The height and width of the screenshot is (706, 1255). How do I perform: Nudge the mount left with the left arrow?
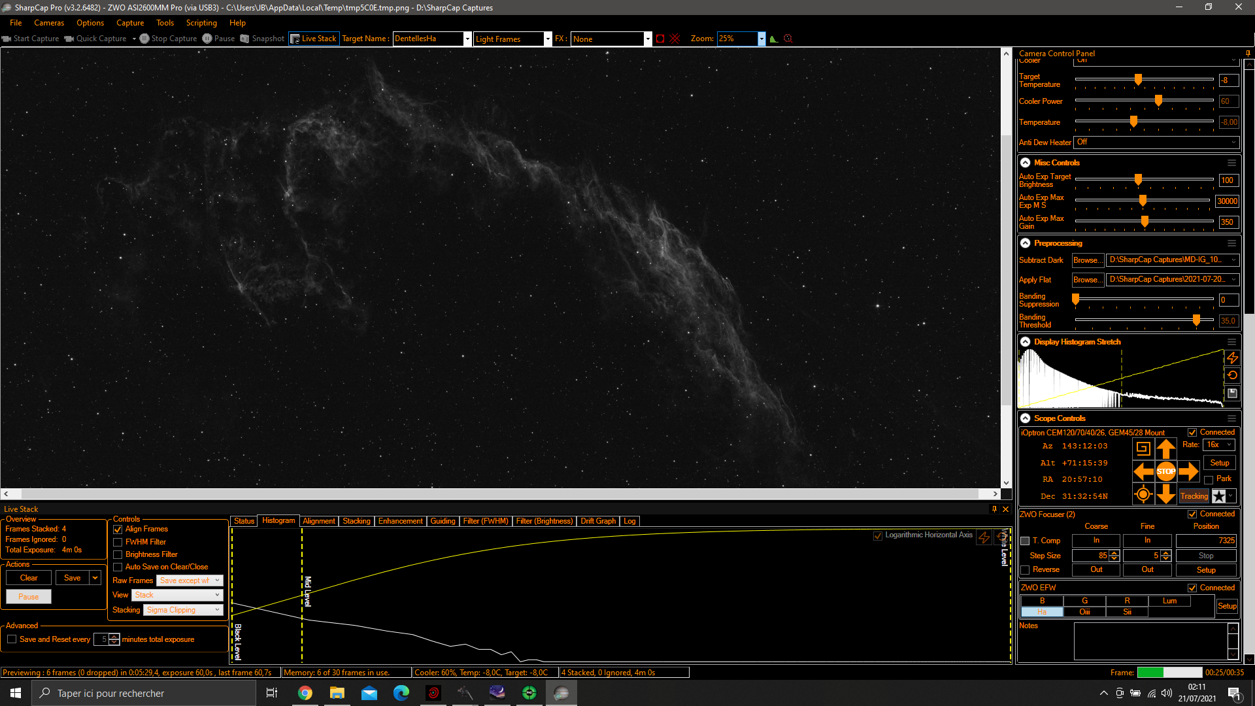coord(1143,471)
